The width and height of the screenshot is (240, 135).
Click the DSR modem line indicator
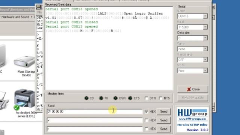(115, 98)
